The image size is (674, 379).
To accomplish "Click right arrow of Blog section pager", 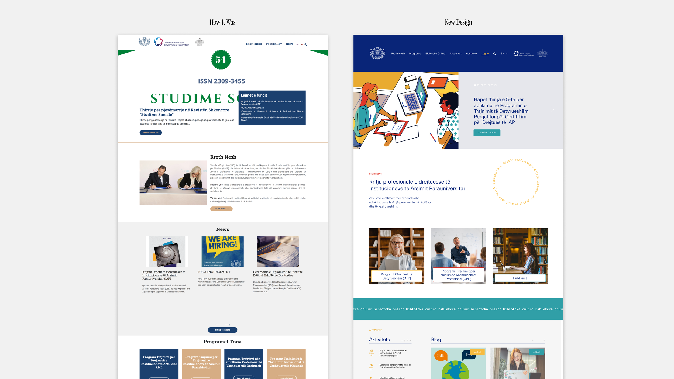I will click(x=544, y=340).
